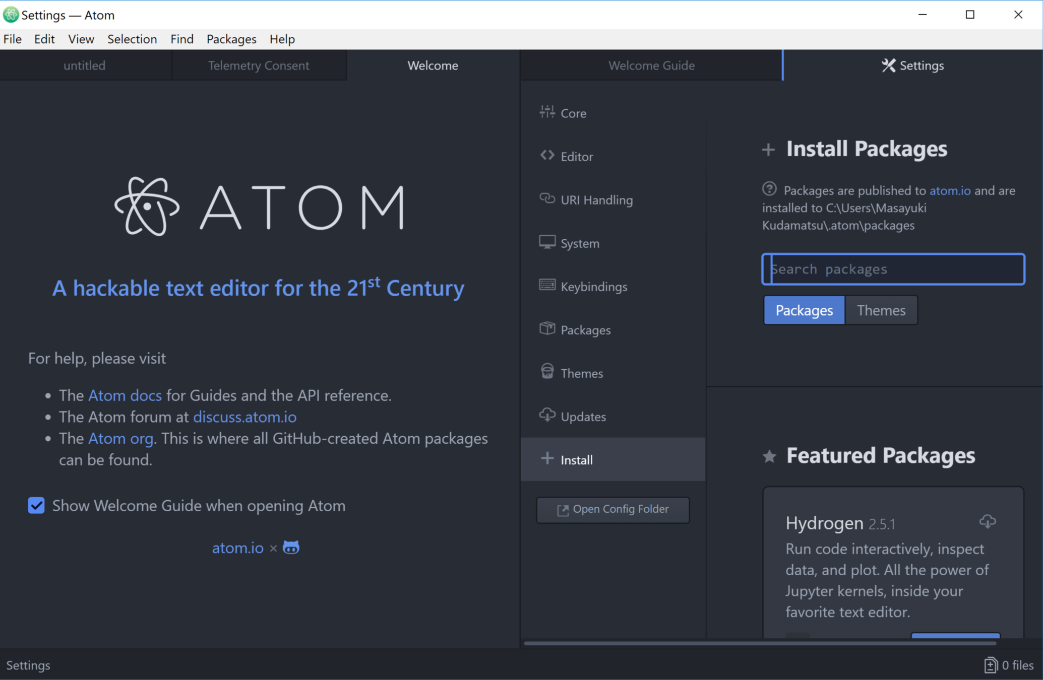Click the Themes paint bucket icon
This screenshot has height=680, width=1043.
(x=547, y=372)
